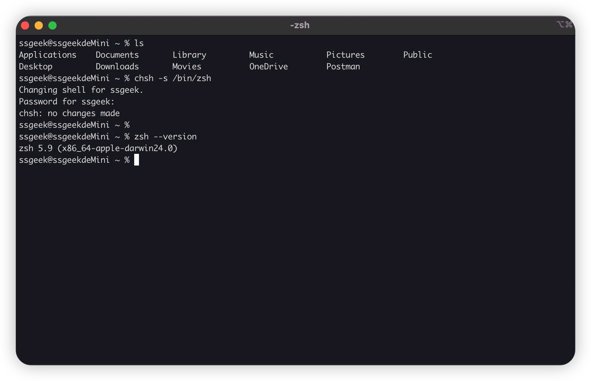Click the -zsh window title
591x381 pixels.
[x=299, y=25]
